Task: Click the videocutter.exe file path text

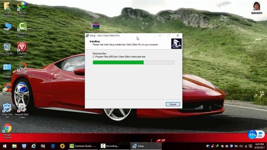Action: [x=119, y=57]
